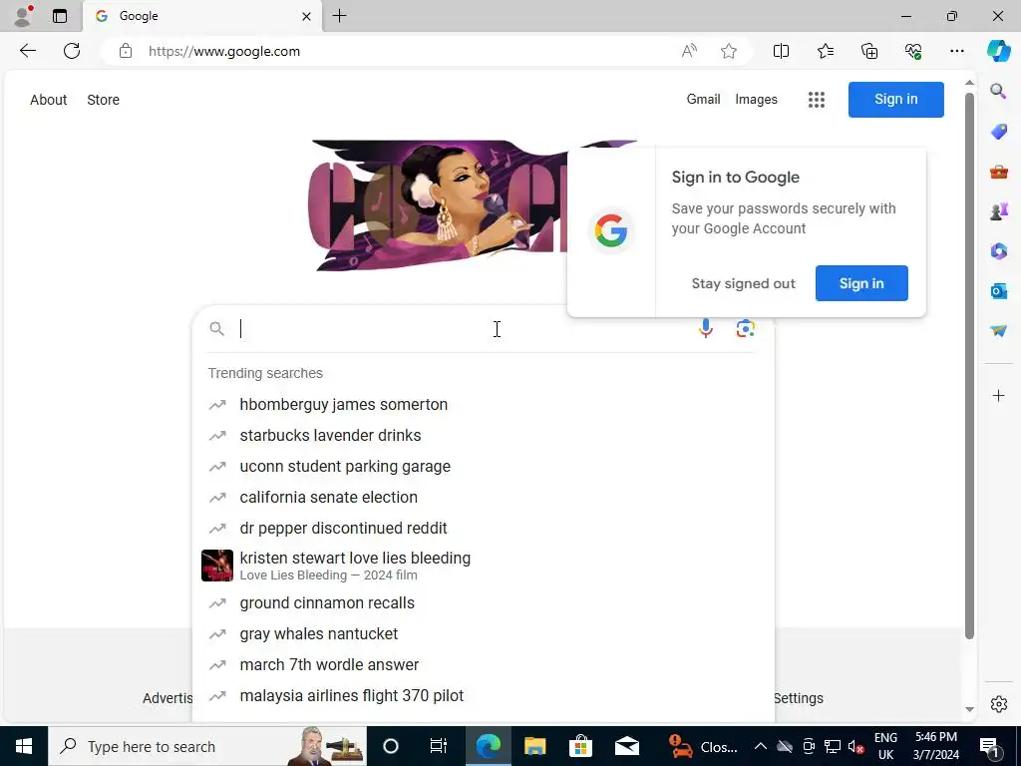Select 'uconn student parking garage' suggestion
This screenshot has width=1021, height=766.
tap(484, 467)
